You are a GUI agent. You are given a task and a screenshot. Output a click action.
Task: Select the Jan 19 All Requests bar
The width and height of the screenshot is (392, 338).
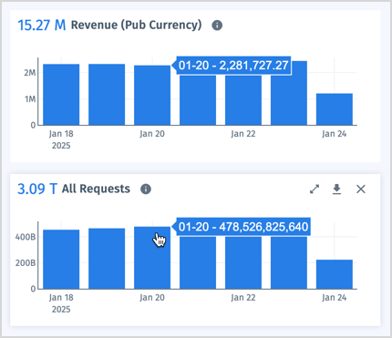(107, 259)
